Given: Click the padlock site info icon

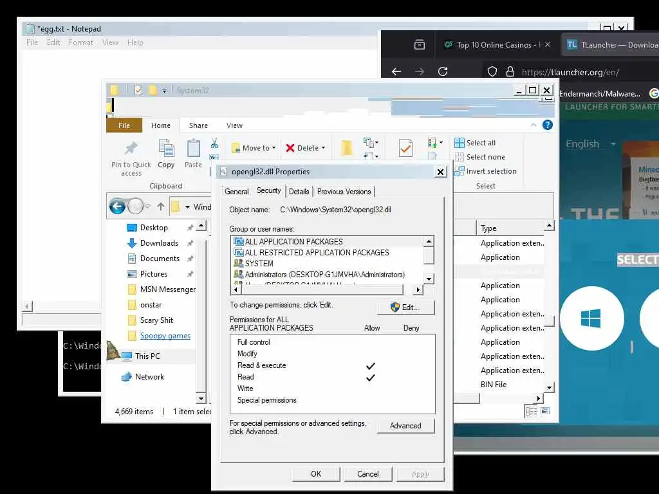Looking at the screenshot, I should (x=510, y=72).
